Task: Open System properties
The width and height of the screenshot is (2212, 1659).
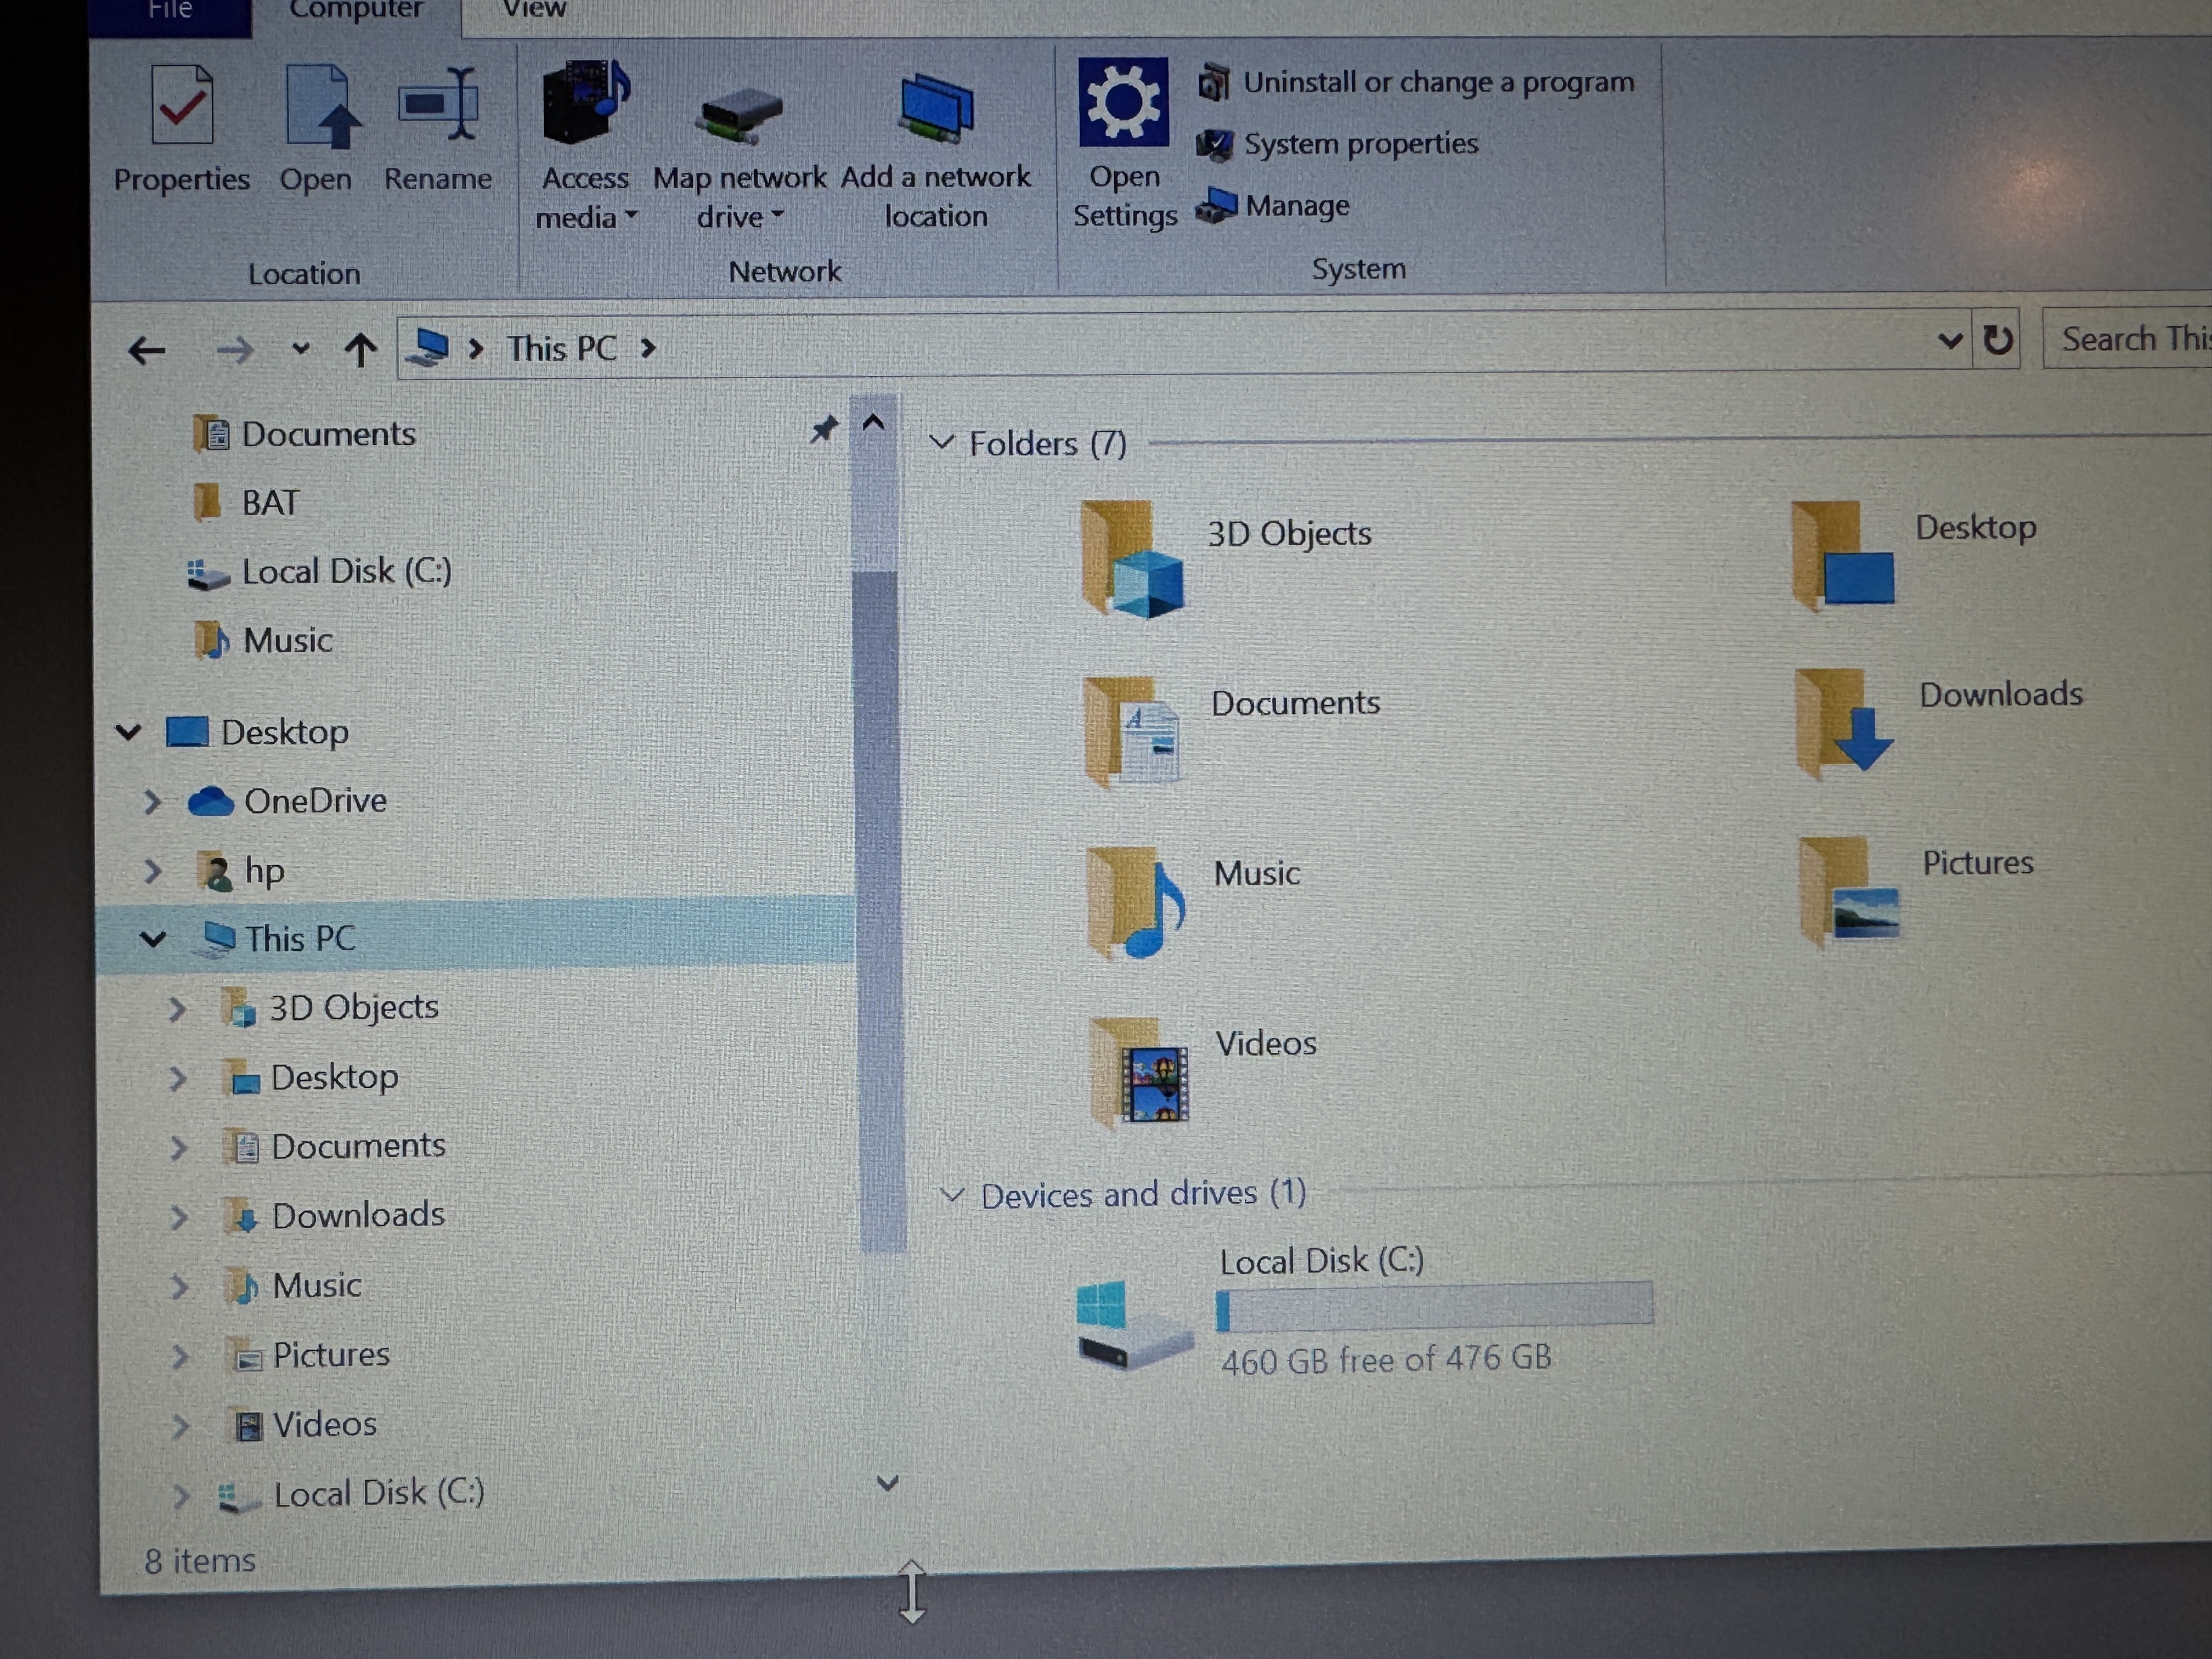Action: coord(1359,145)
